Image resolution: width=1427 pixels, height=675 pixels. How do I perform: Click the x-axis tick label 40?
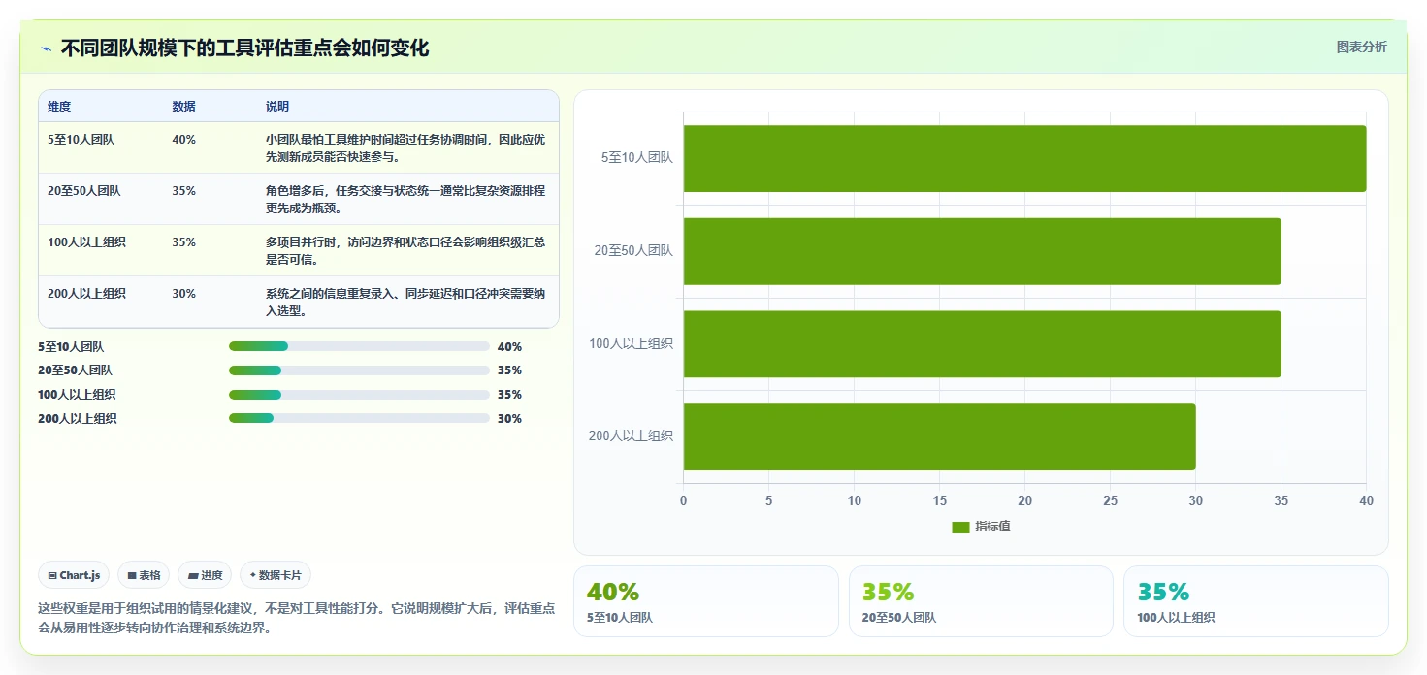pos(1366,500)
